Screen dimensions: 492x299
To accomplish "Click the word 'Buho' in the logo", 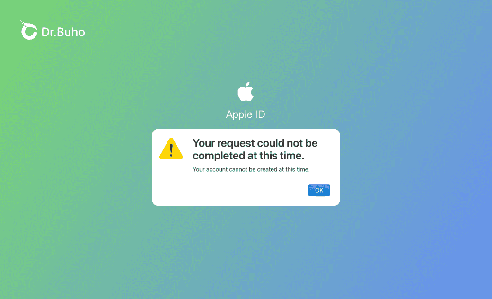I will [71, 32].
